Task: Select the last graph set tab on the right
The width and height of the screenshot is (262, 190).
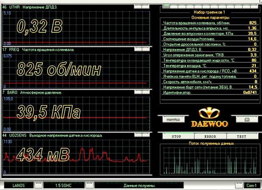Action: tap(254, 7)
